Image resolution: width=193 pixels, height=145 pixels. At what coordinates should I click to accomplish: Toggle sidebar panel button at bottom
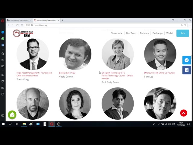(x=3, y=115)
